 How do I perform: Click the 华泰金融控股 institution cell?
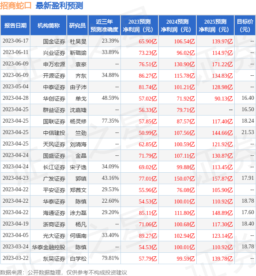[49, 248]
